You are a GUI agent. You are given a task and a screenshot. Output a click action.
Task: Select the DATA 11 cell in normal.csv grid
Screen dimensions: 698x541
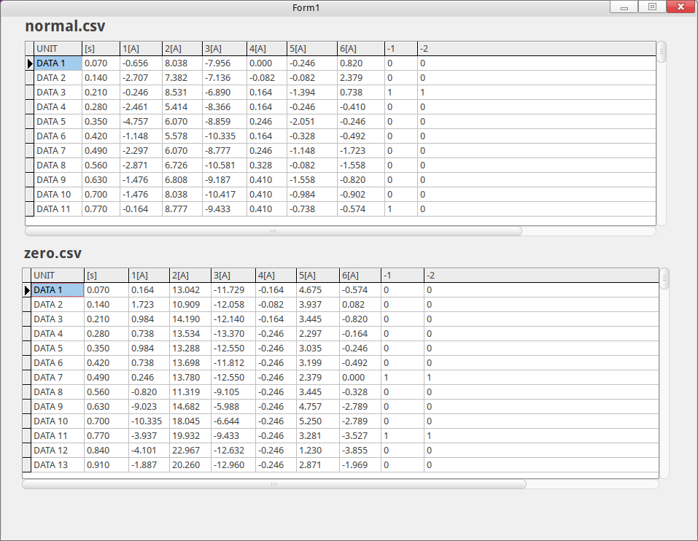coord(58,209)
